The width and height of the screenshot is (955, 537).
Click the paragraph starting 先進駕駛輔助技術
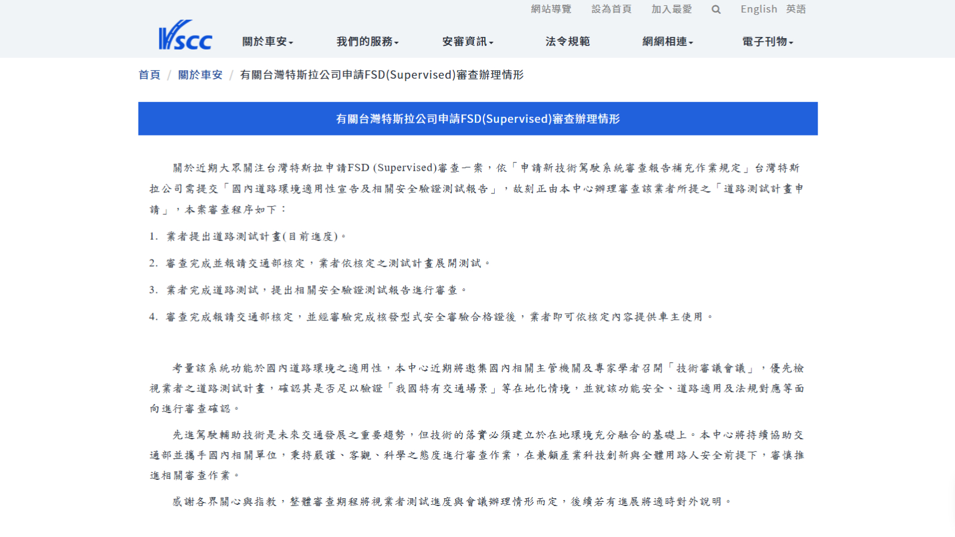click(x=477, y=455)
